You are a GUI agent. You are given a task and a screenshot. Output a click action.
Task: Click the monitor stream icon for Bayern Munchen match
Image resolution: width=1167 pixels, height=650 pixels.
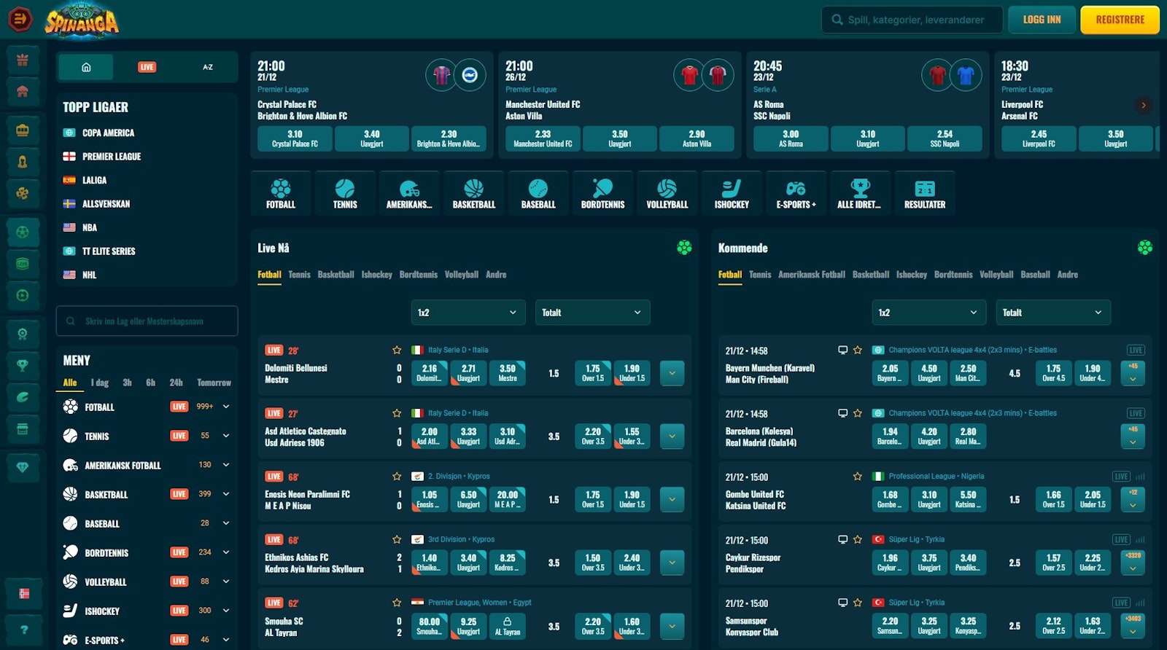(842, 350)
